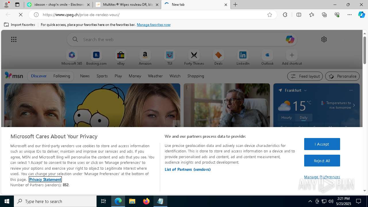
Task: Click Import favorites button
Action: (20, 25)
